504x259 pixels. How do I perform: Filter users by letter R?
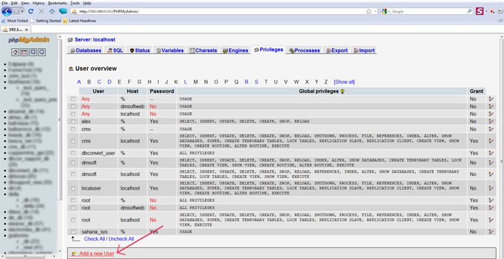tap(247, 82)
